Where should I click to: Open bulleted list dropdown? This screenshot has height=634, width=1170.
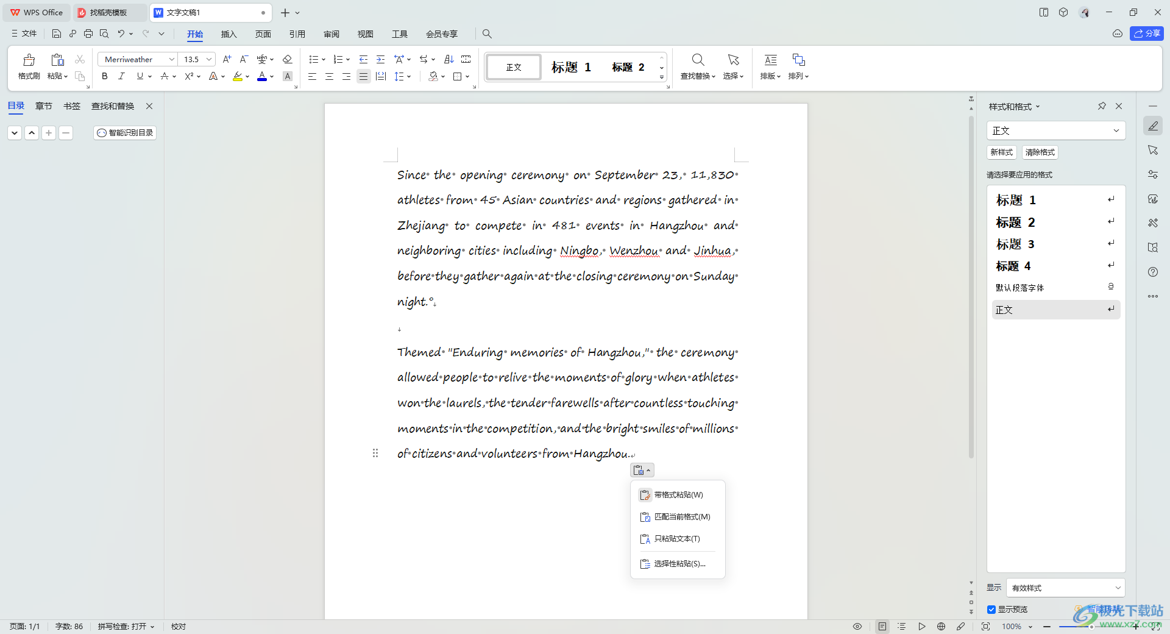click(x=323, y=59)
